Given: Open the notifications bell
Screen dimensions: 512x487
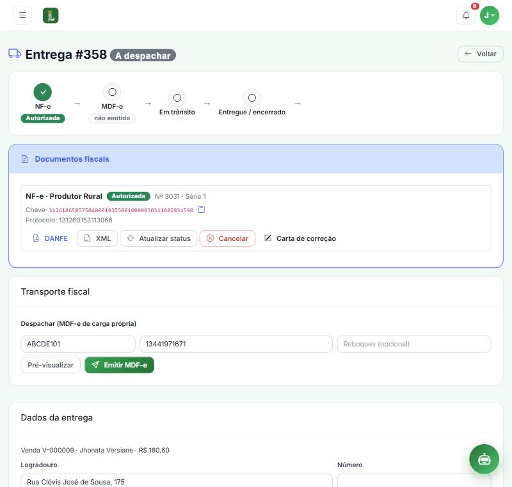Looking at the screenshot, I should (466, 15).
